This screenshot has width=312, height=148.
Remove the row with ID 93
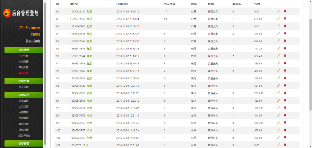click(285, 78)
